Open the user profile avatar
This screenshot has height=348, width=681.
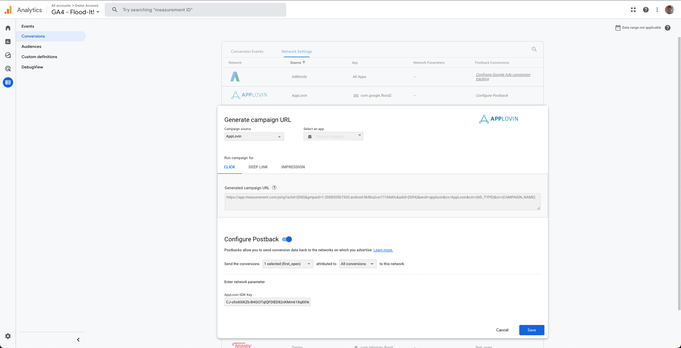point(669,10)
